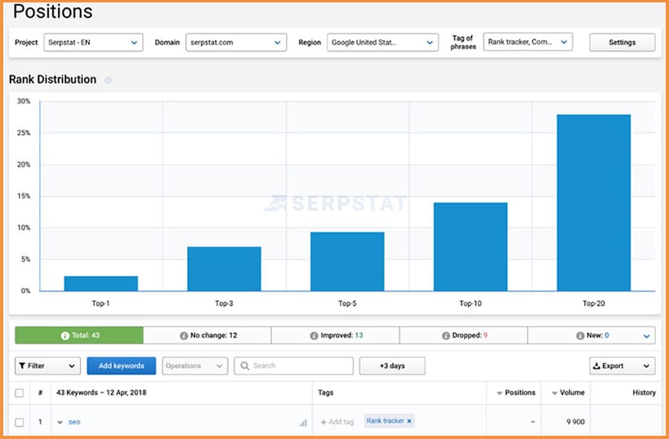Switch to the Dropped: 9 tab
Viewport: 669px width, 439px height.
coord(463,335)
